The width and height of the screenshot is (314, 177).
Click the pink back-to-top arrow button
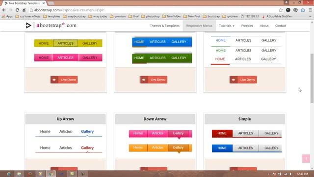(306, 158)
